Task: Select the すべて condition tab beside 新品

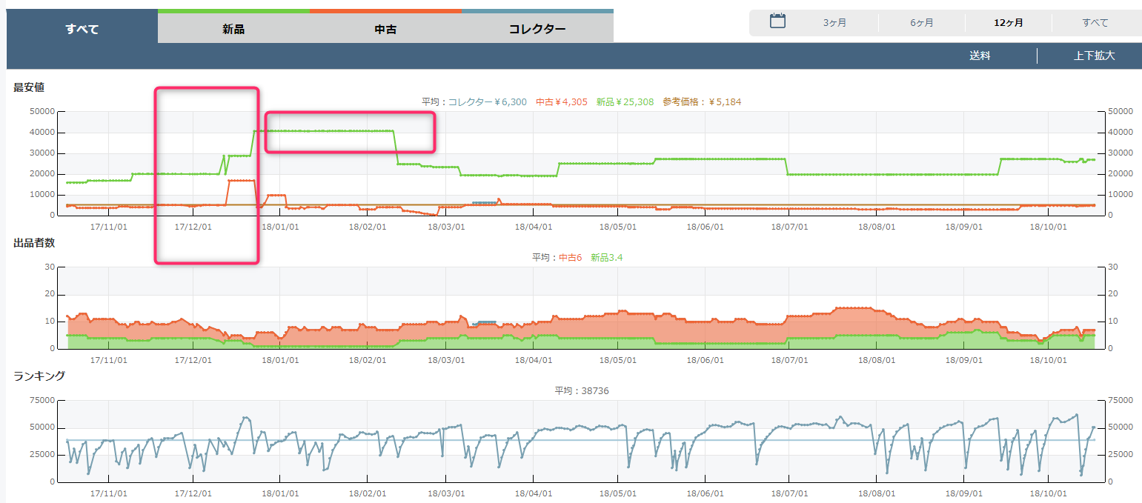Action: click(x=82, y=30)
